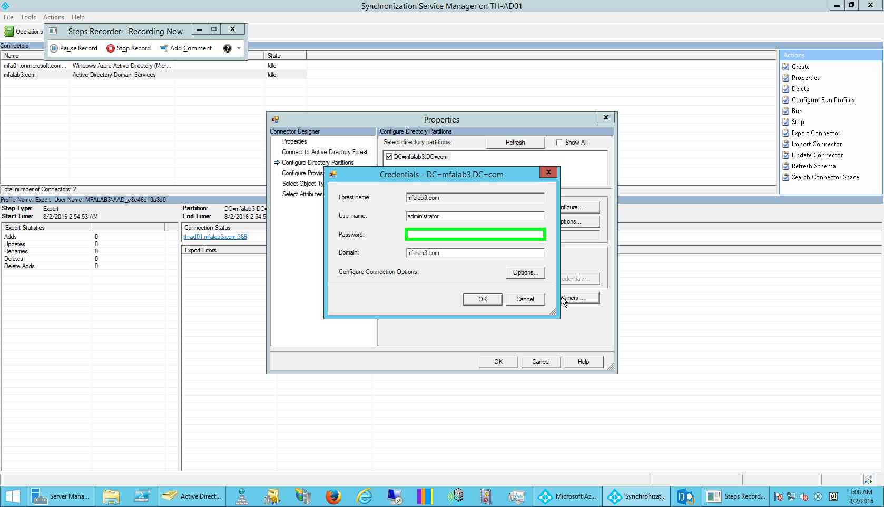Click the Domain field
Viewport: 884px width, 507px height.
475,253
